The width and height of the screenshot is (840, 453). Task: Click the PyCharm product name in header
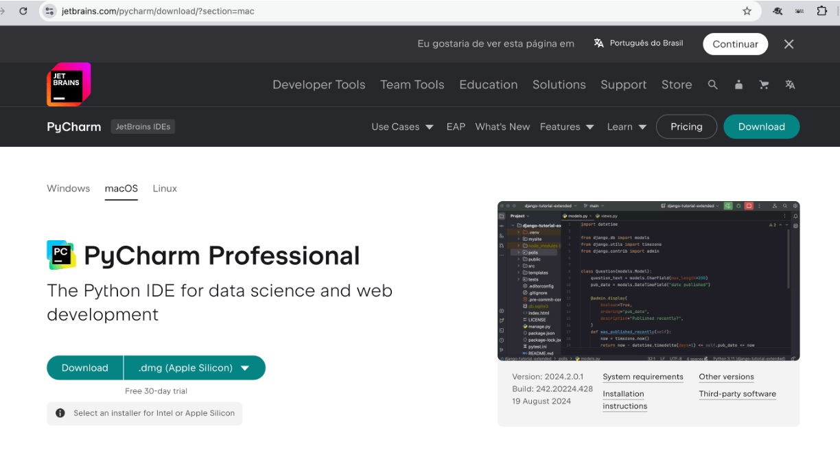(x=74, y=127)
